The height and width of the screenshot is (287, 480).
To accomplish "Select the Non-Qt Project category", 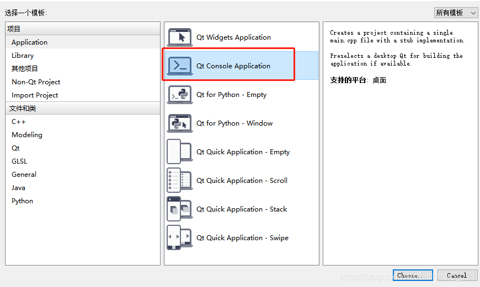I will click(83, 82).
